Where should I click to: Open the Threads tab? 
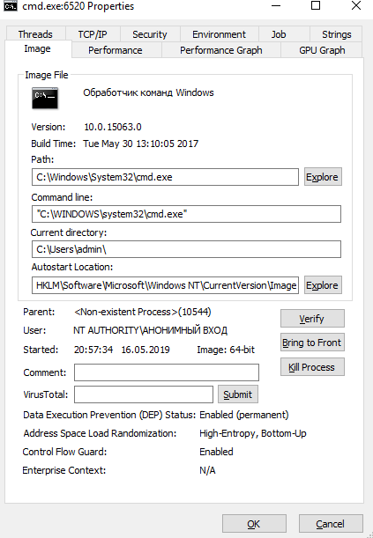[35, 34]
